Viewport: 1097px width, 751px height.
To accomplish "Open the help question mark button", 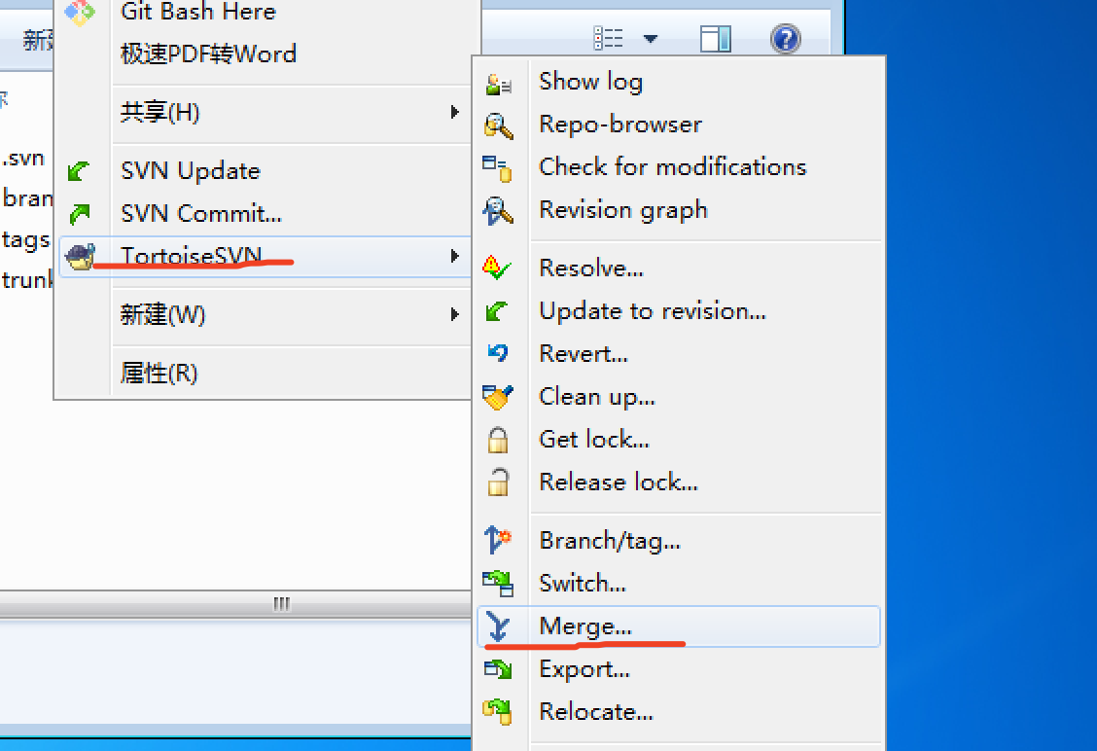I will 785,39.
